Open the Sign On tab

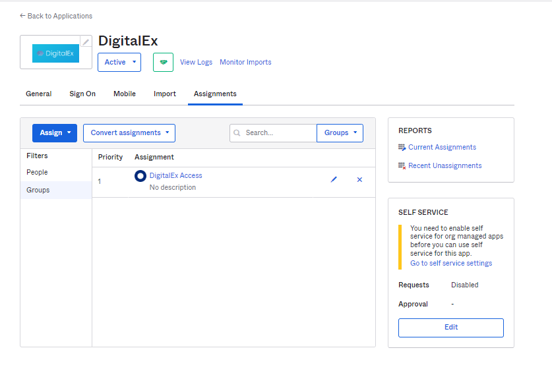(x=82, y=94)
